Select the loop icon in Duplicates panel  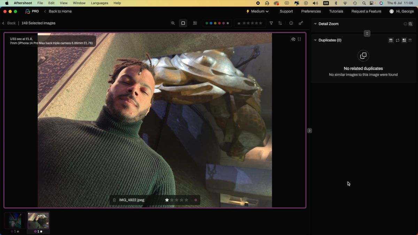[397, 40]
